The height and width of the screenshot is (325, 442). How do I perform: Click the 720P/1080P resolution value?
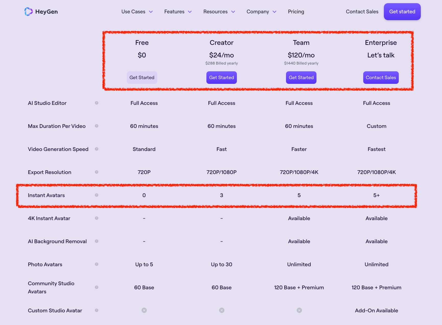coord(222,172)
